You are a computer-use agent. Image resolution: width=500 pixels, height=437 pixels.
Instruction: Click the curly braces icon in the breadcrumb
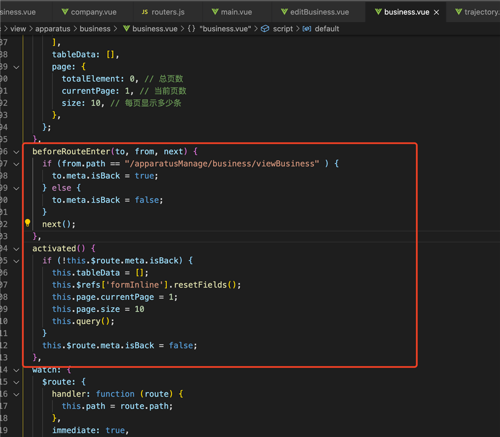(x=191, y=29)
